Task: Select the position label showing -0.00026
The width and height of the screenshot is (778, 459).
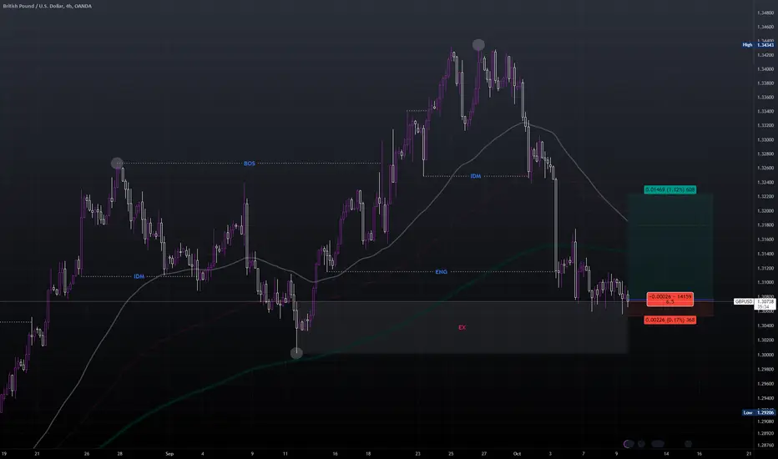Action: (x=669, y=299)
